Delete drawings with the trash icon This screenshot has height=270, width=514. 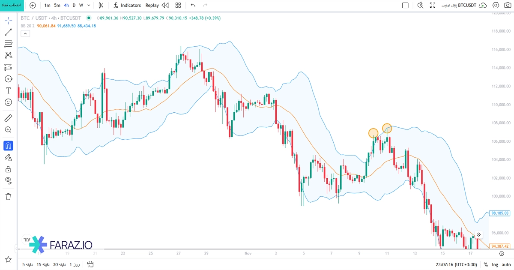(x=8, y=196)
